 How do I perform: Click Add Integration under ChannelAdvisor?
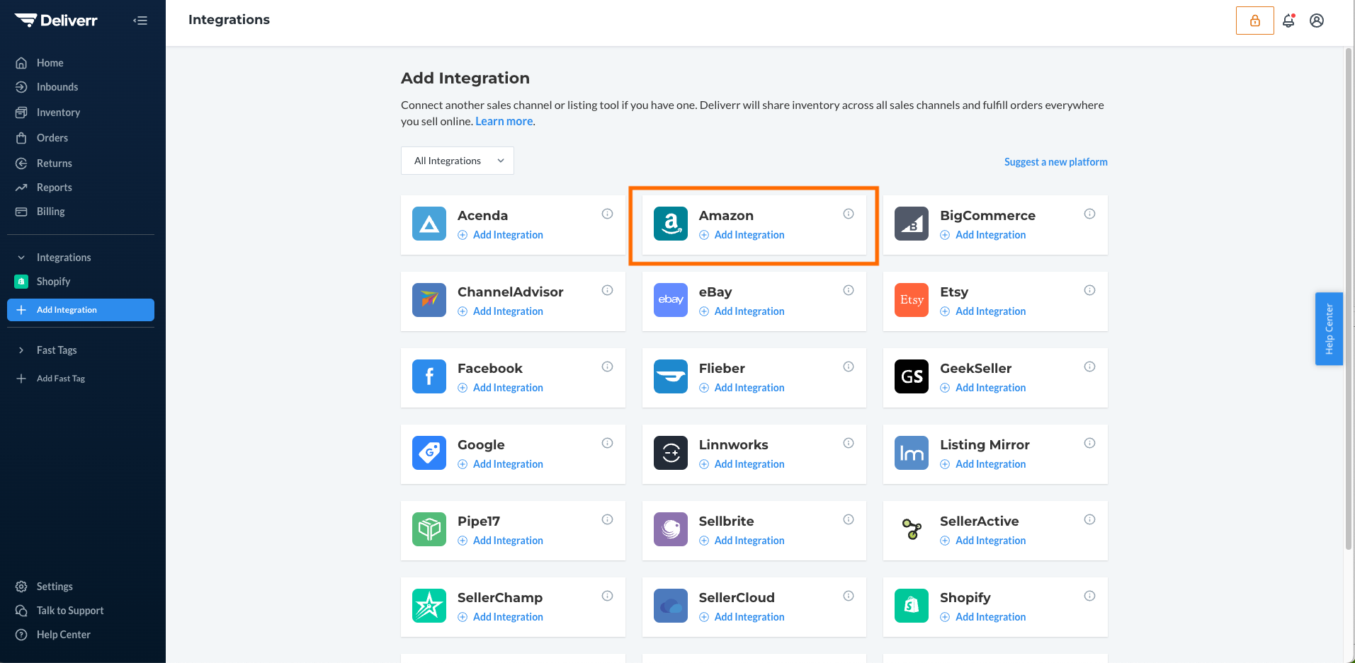501,311
